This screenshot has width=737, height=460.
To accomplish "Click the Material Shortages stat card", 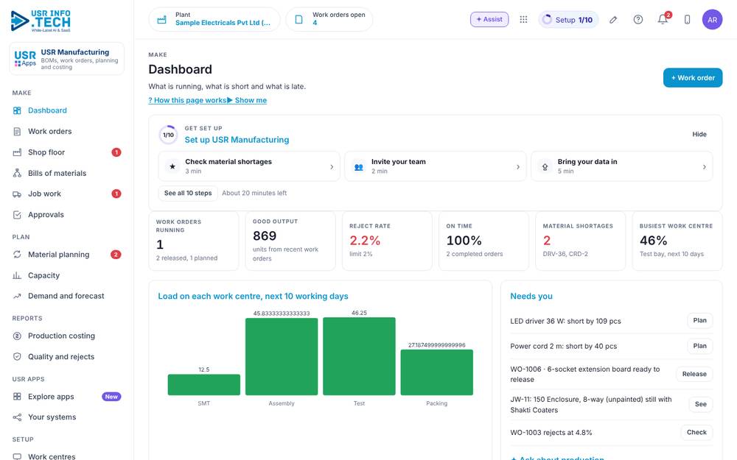I will 580,241.
